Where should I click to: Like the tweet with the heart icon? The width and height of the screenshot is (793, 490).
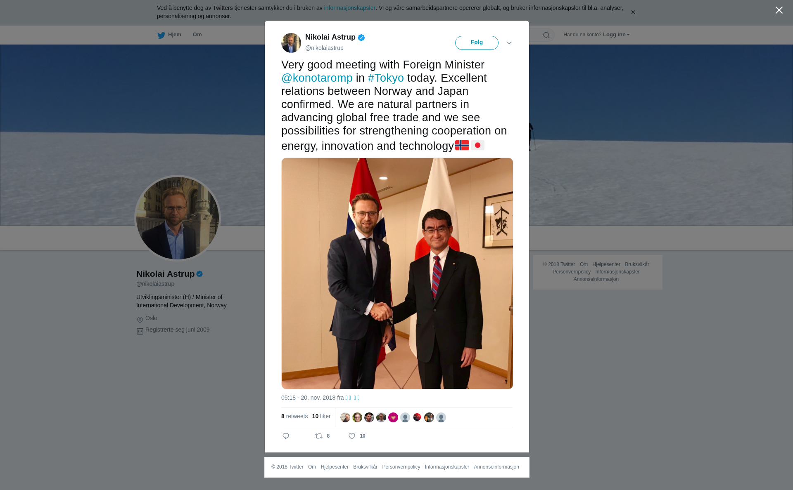352,436
